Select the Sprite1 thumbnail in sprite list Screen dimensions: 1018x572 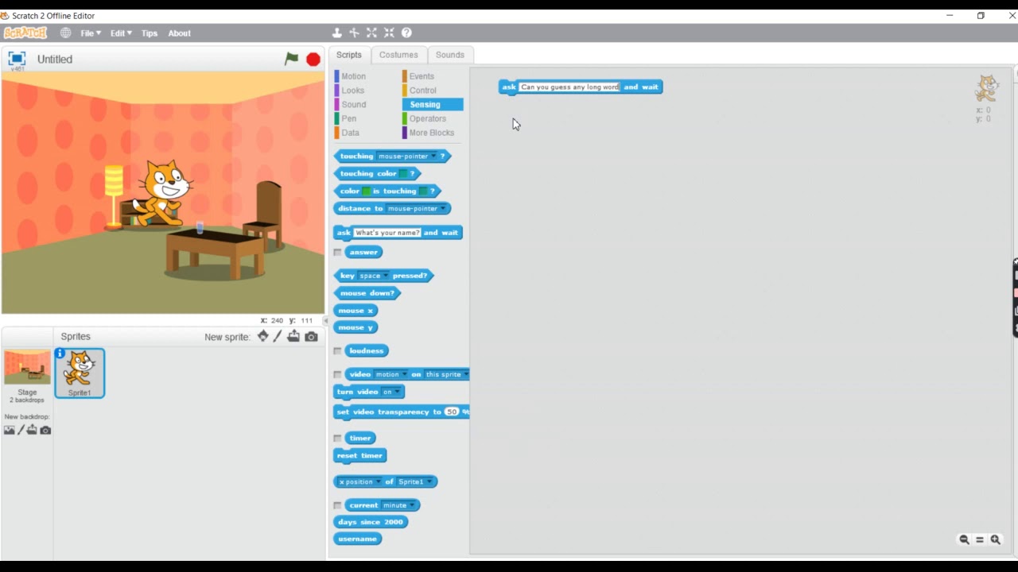tap(80, 373)
